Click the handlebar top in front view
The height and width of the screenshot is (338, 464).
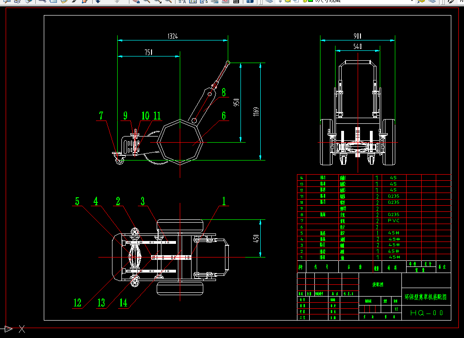[358, 62]
